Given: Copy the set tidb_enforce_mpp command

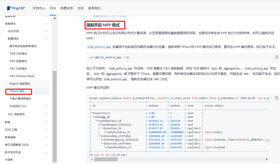Looking at the screenshot, I should tap(277, 57).
